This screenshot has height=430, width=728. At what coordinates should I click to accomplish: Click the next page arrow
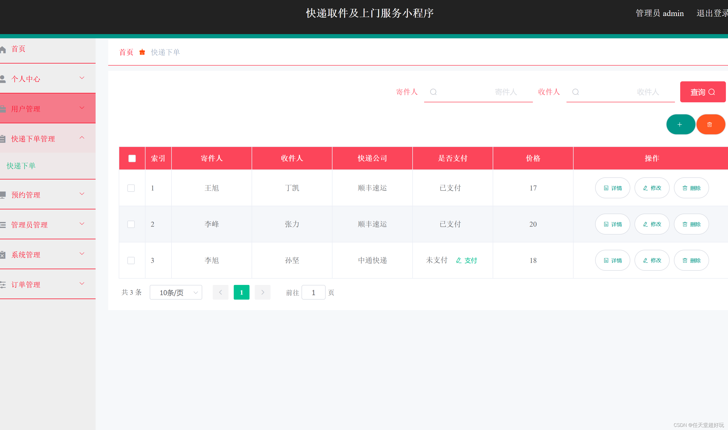(262, 292)
